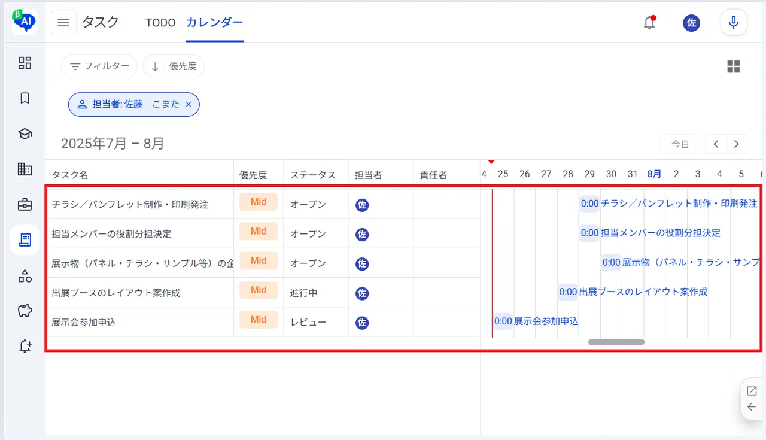This screenshot has height=440, width=766.
Task: Go to previous period with left chevron
Action: coord(716,144)
